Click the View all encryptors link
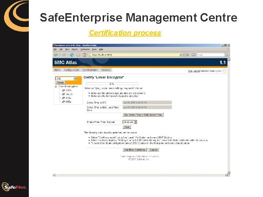 [x=68, y=86]
